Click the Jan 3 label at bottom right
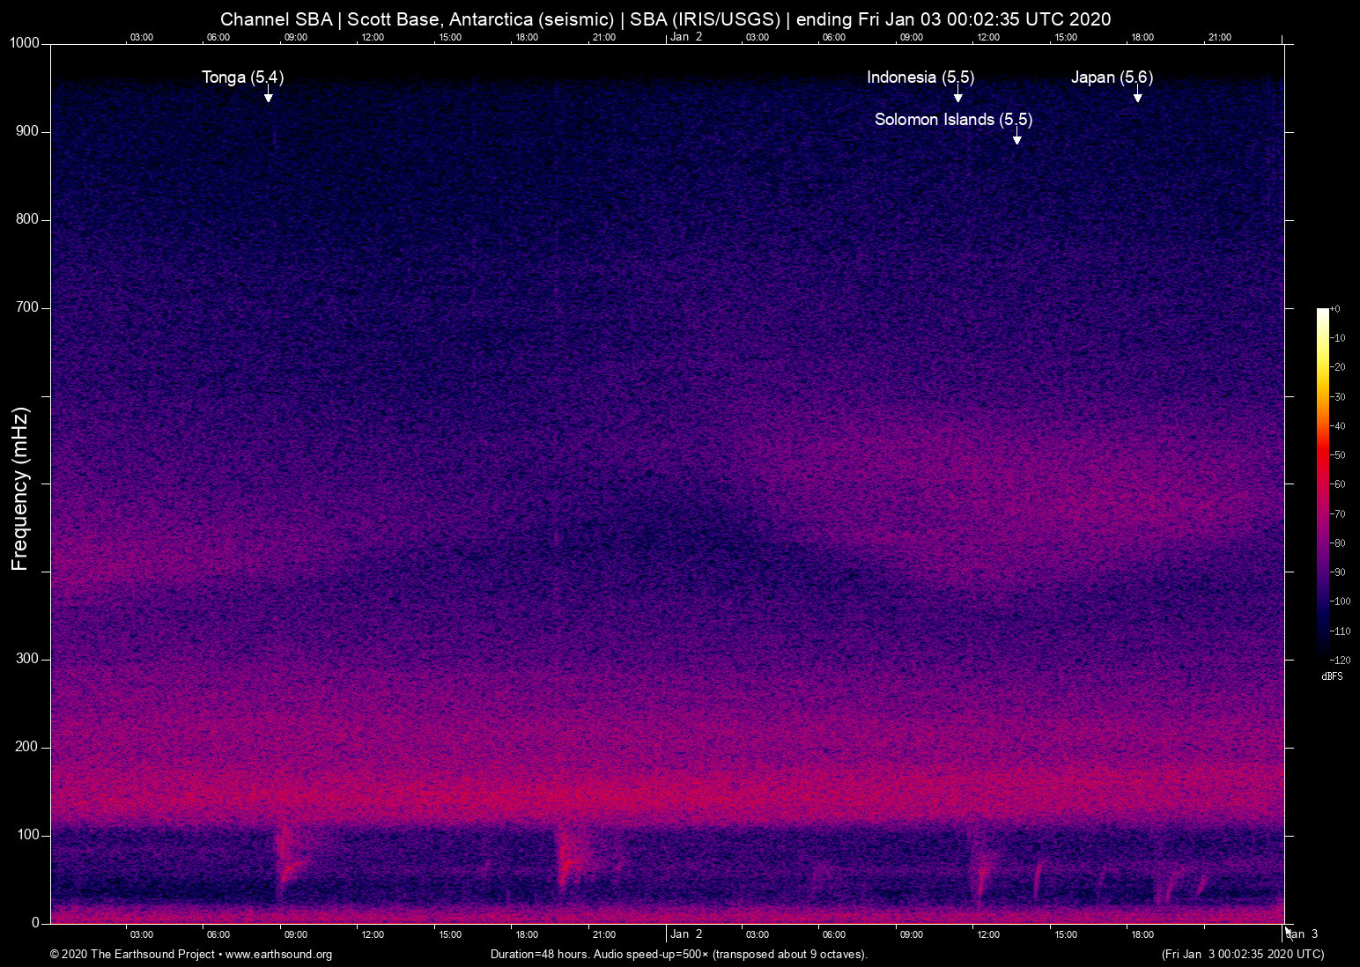This screenshot has width=1360, height=967. tap(1302, 934)
